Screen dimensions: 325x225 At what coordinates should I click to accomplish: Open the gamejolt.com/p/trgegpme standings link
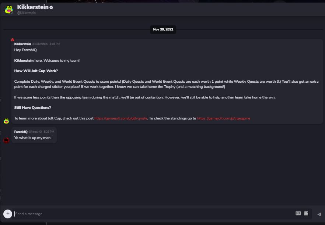(x=223, y=118)
